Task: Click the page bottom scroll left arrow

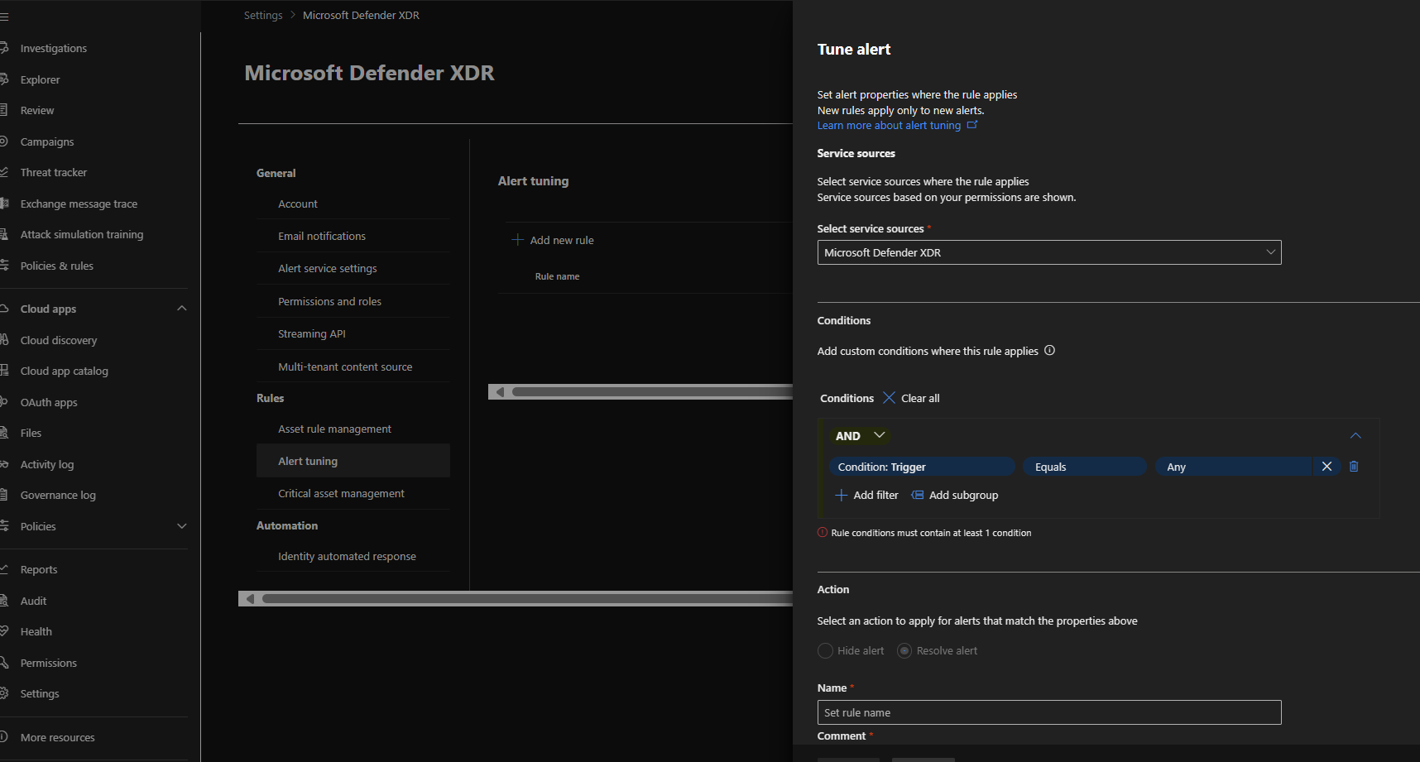Action: [x=249, y=598]
